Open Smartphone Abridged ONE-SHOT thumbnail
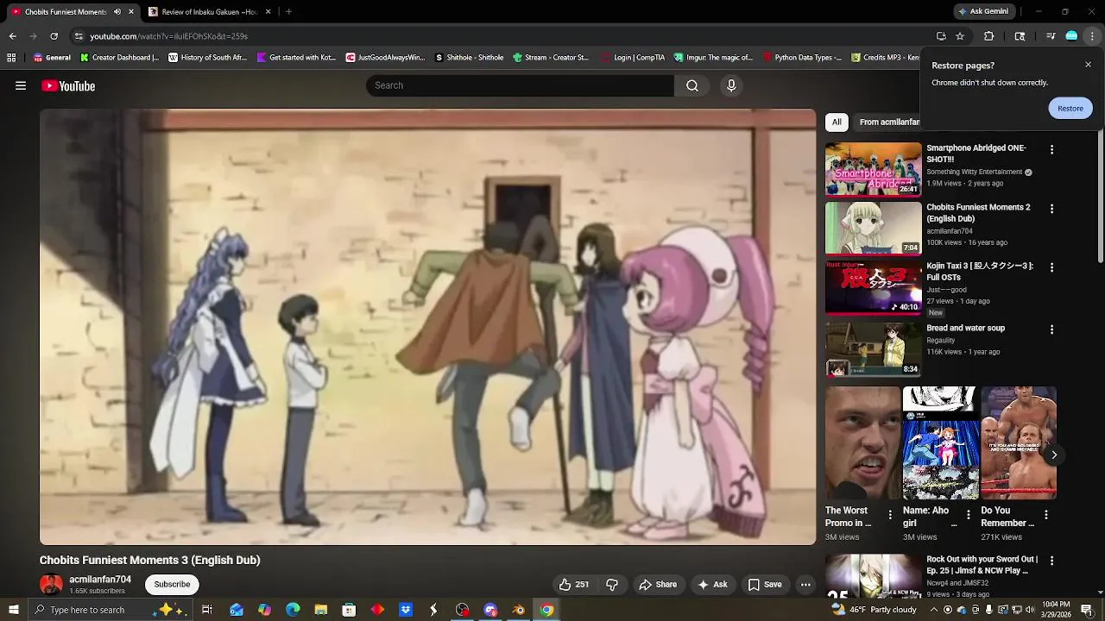This screenshot has height=621, width=1105. click(x=873, y=169)
